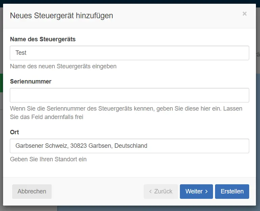
Task: Click the left chevron icon on Zurück
Action: [x=150, y=191]
